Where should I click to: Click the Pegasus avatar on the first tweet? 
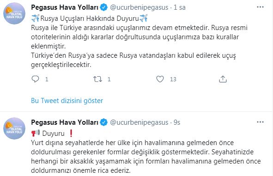pyautogui.click(x=14, y=13)
